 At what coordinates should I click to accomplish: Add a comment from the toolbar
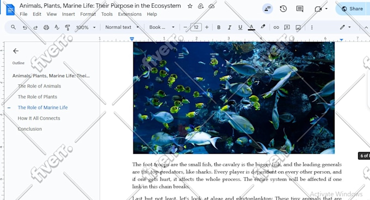click(x=287, y=27)
